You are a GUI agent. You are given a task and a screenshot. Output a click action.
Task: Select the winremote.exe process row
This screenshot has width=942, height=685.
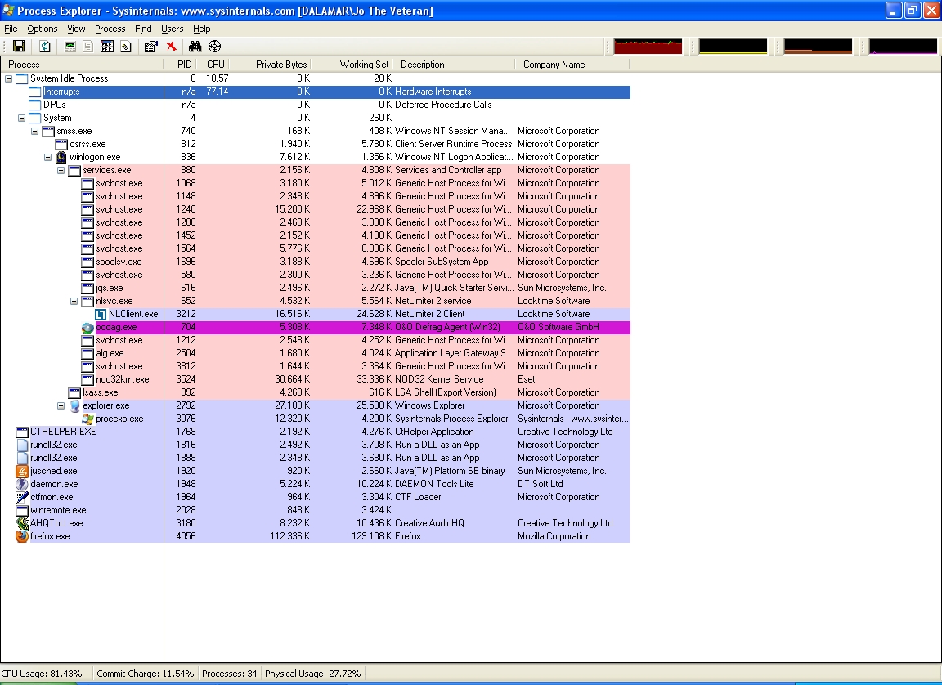tap(316, 510)
